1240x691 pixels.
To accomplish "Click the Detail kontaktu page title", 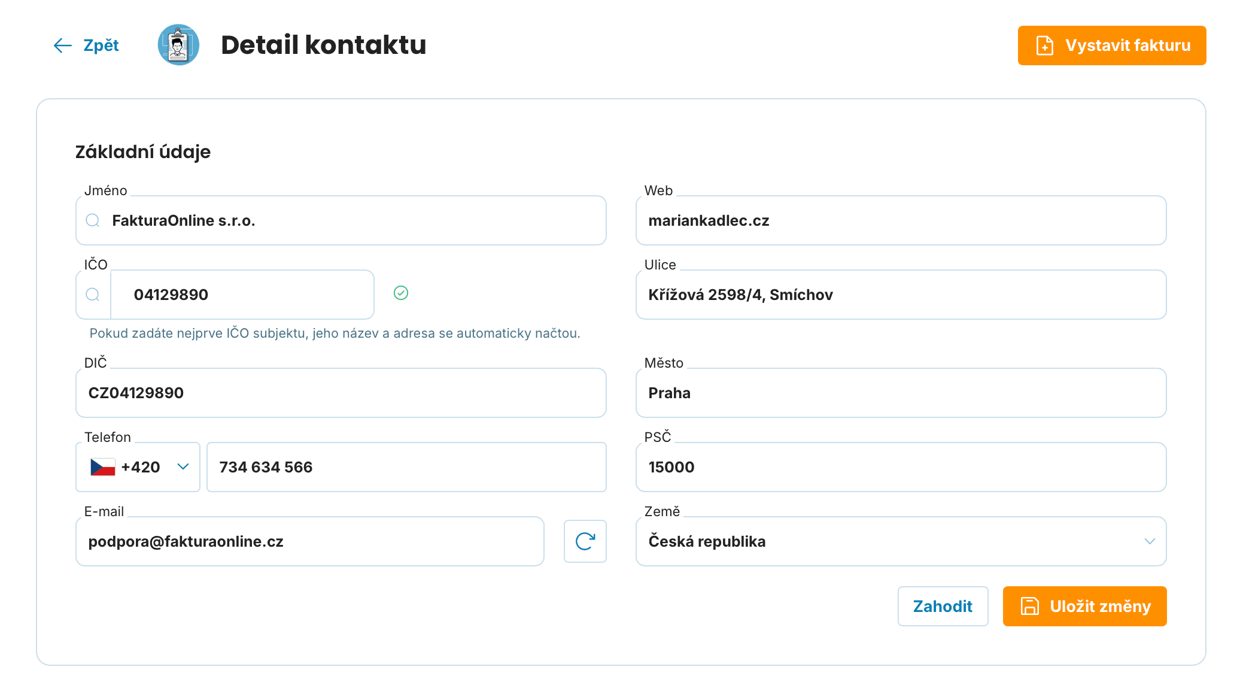I will coord(324,45).
